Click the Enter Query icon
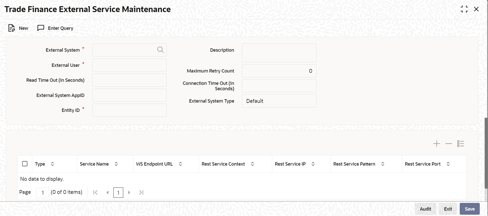The image size is (488, 216). click(41, 28)
